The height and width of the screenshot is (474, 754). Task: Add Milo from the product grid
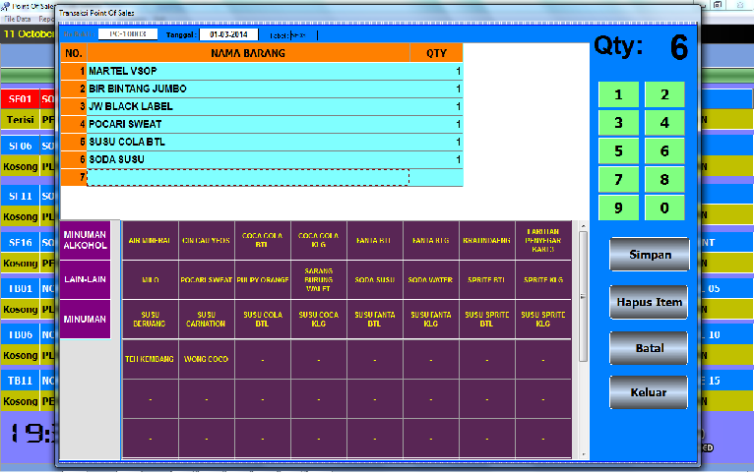(x=150, y=279)
